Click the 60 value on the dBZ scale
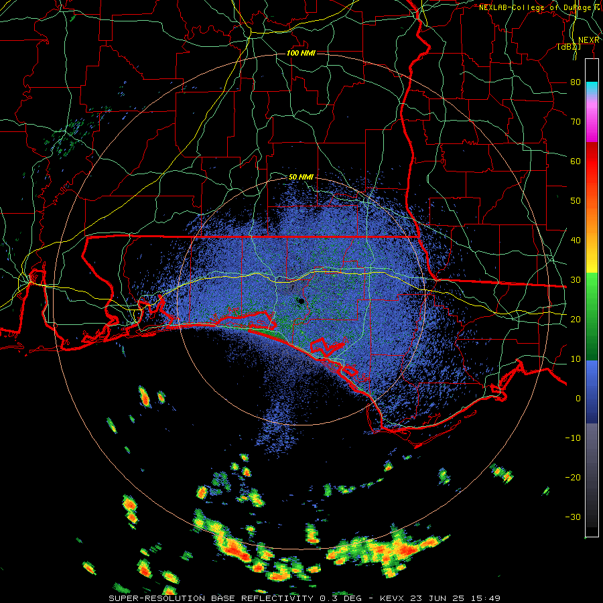The image size is (603, 603). point(576,161)
